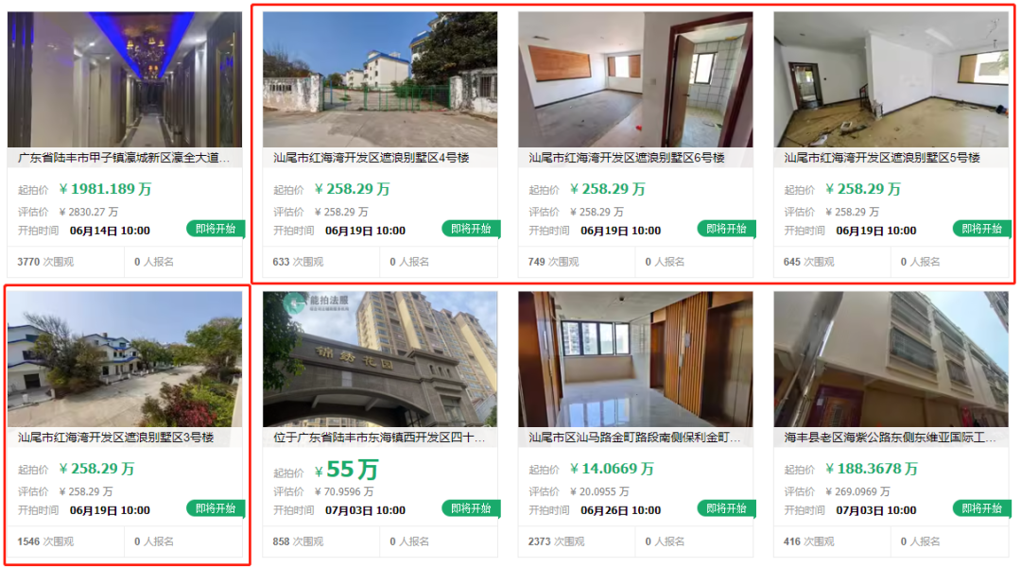Screen dimensions: 1021x567
Task: Click the 55万 starting price
Action: pyautogui.click(x=346, y=470)
